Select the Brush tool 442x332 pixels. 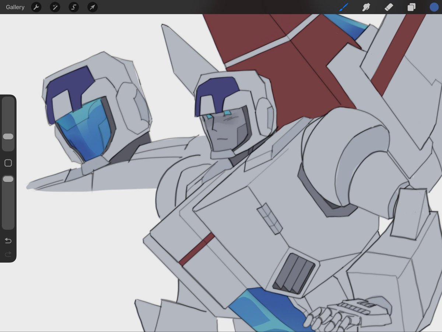[x=343, y=7]
